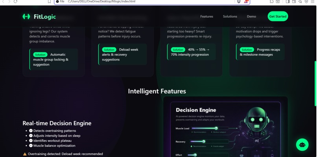Screen dimensions: 317x157
Task: Click the text Automatic muscle group locking & suggestion
Action: click(x=51, y=60)
